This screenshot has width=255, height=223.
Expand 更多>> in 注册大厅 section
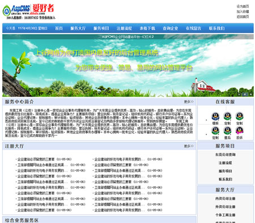[x=189, y=146]
